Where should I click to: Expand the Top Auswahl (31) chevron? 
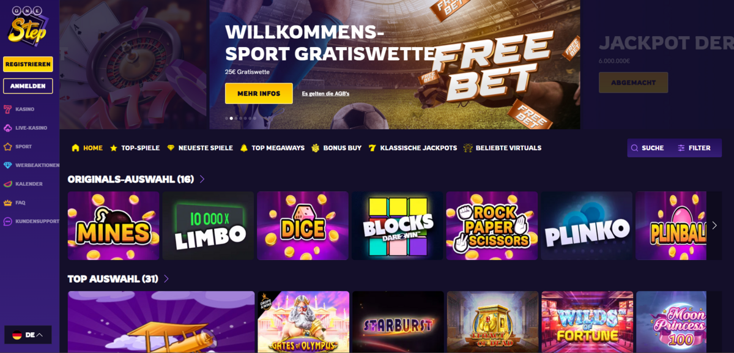click(166, 279)
